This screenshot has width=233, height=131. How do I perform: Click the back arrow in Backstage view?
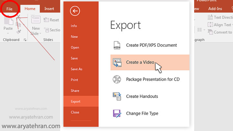[x=75, y=11]
